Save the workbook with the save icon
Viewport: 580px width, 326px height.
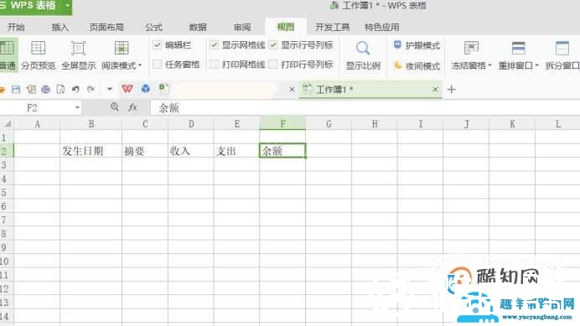pos(16,89)
